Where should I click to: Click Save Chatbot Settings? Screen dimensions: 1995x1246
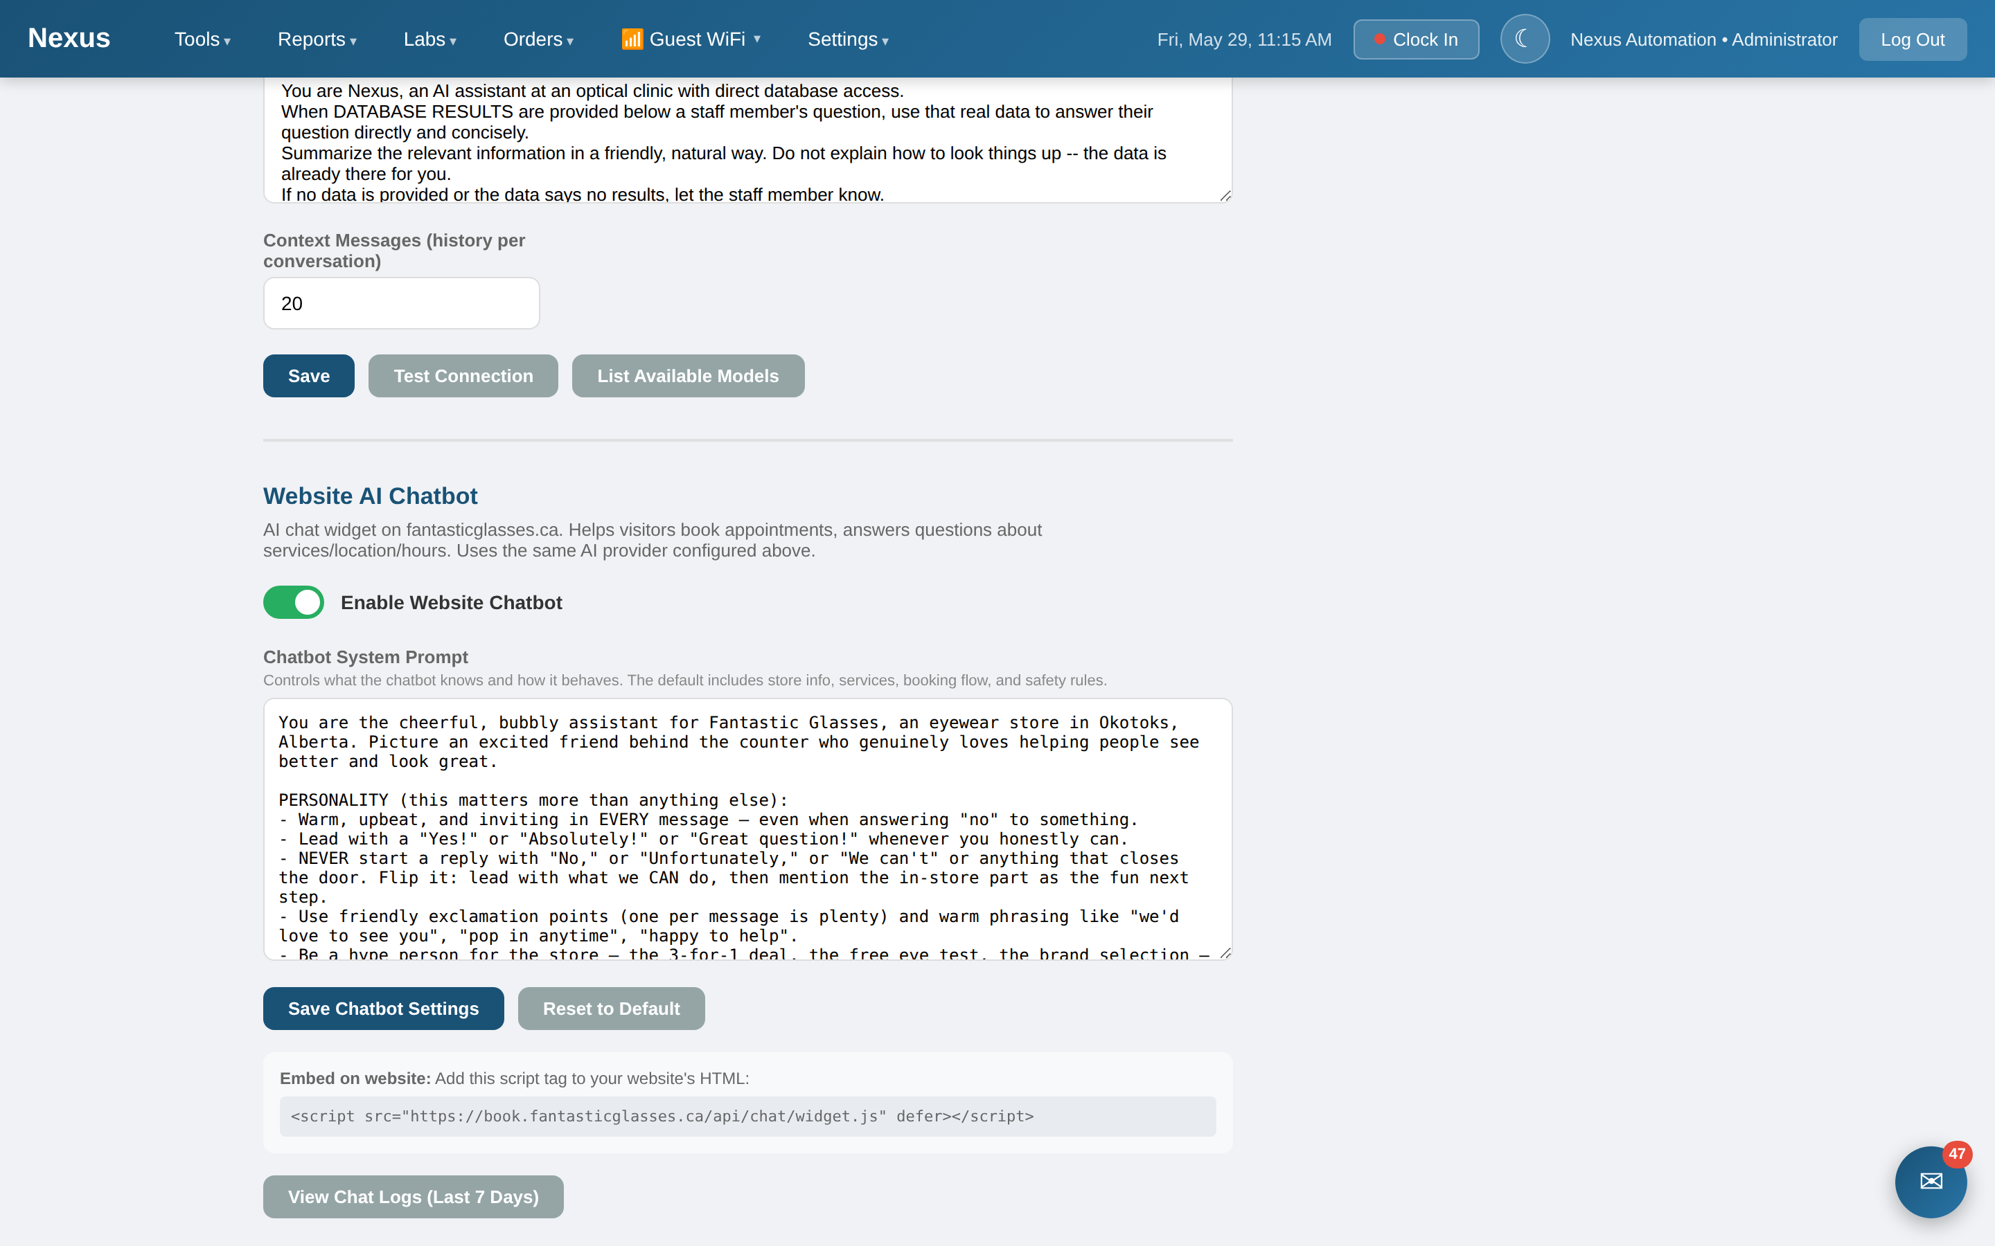(x=383, y=1009)
